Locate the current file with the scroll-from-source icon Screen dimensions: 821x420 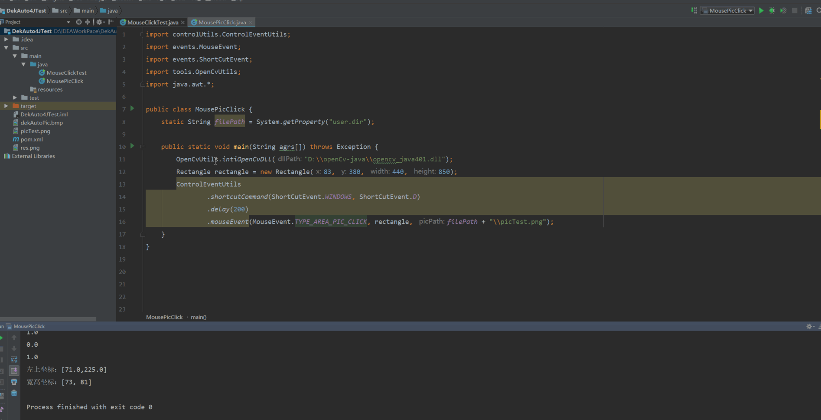pyautogui.click(x=78, y=22)
